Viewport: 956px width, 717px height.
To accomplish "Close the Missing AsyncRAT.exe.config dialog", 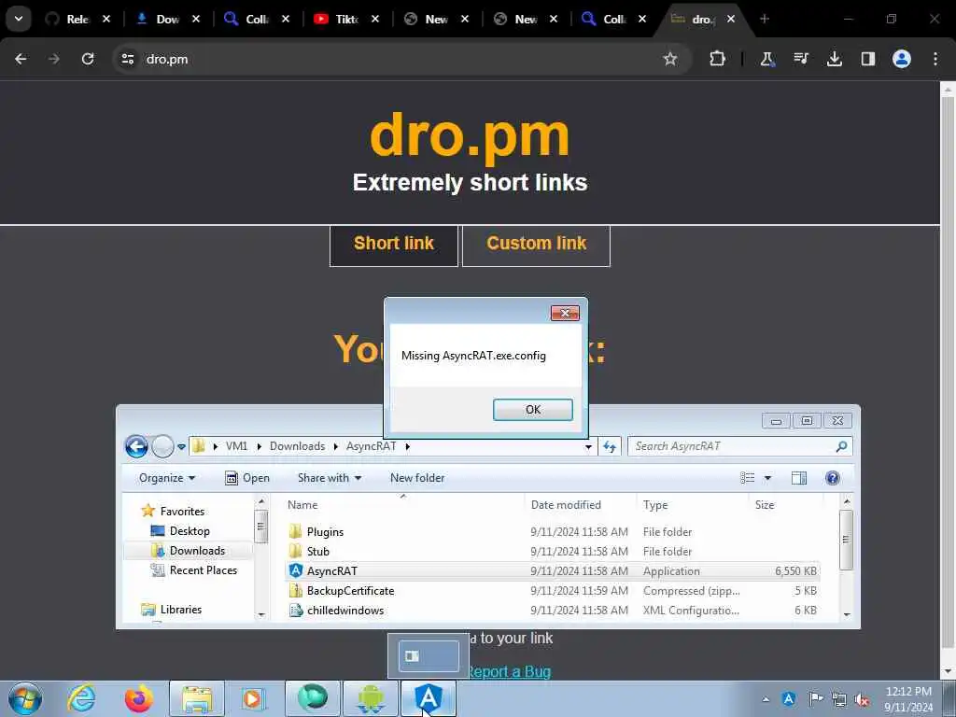I will pos(565,313).
